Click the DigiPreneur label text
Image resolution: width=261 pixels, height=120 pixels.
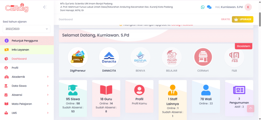pos(78,71)
